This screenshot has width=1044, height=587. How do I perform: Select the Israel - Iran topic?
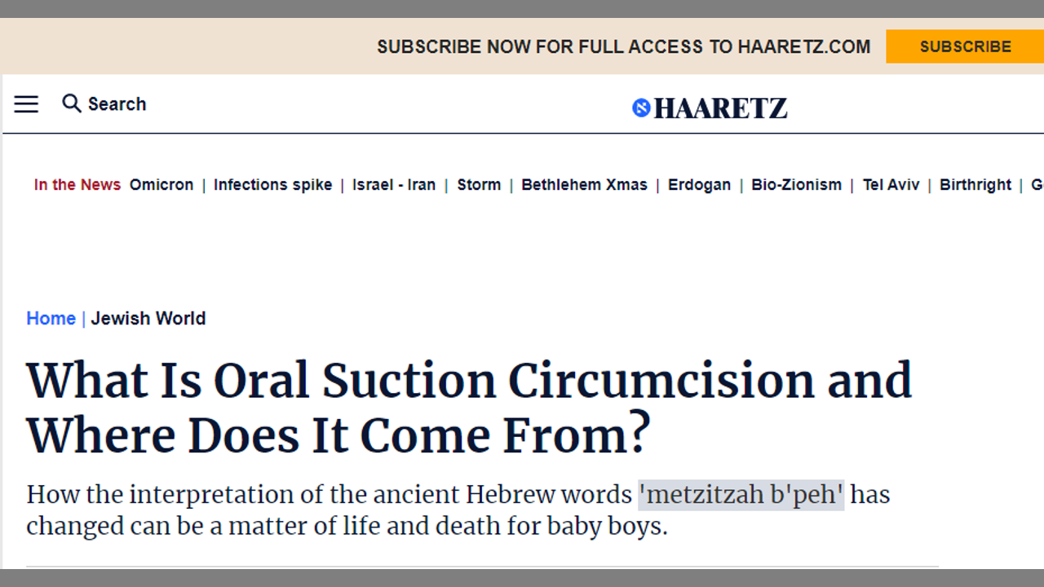pos(394,185)
